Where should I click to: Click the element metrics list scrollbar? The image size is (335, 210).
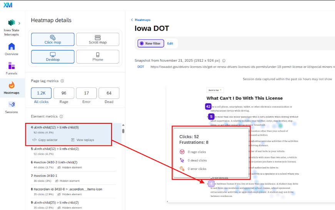(123, 131)
